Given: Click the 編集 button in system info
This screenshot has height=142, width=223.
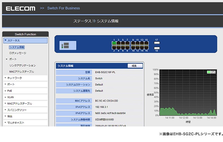Looking at the screenshot, I should point(134,66).
